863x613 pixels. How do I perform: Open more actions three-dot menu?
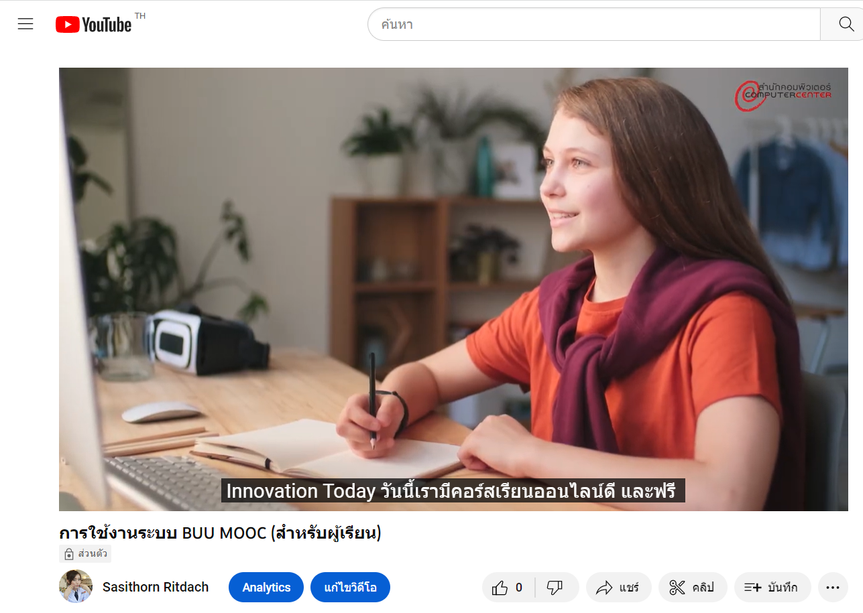pos(833,588)
